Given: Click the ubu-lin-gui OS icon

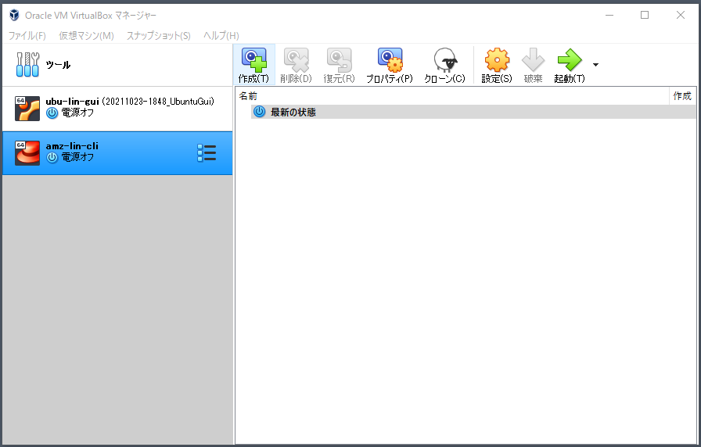Looking at the screenshot, I should click(x=27, y=109).
